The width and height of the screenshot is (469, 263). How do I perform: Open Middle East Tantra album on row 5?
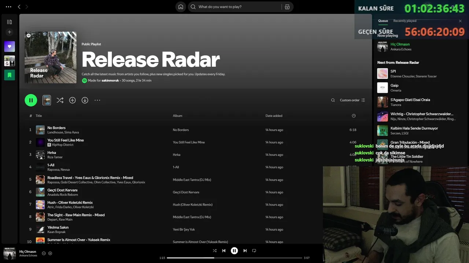coord(192,180)
